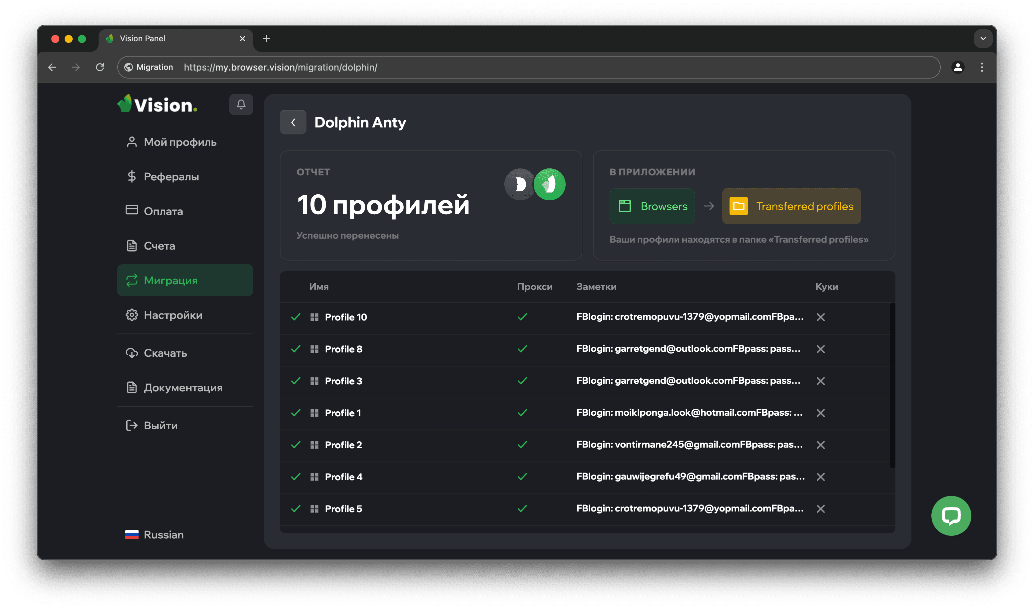
Task: Expand the tab list dropdown in title bar
Action: pos(983,39)
